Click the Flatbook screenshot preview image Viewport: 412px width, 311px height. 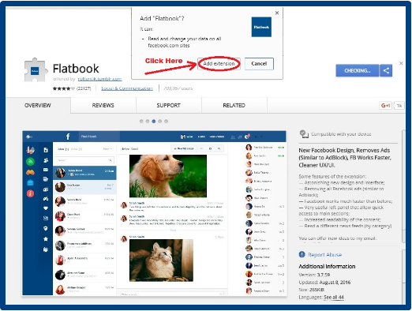[x=155, y=213]
